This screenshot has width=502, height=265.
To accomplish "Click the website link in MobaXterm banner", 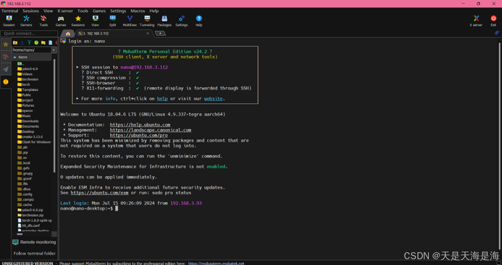I will click(213, 99).
